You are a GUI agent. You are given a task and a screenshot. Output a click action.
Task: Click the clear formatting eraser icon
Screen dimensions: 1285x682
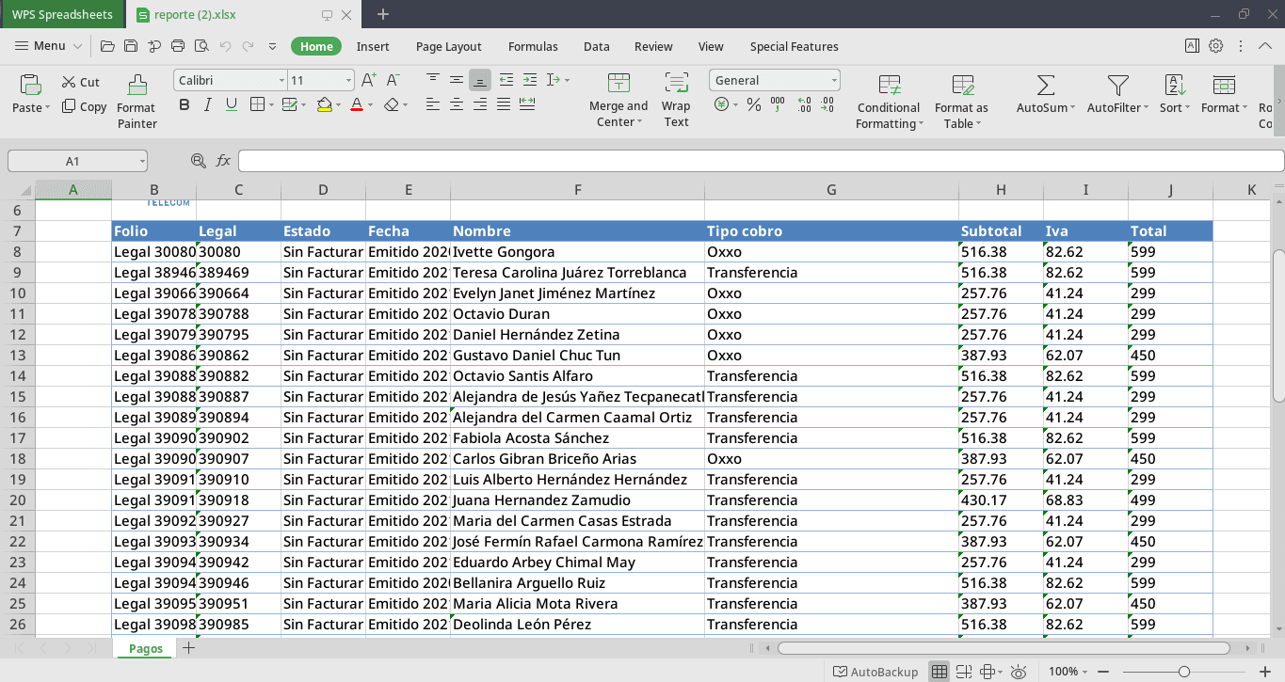[393, 104]
